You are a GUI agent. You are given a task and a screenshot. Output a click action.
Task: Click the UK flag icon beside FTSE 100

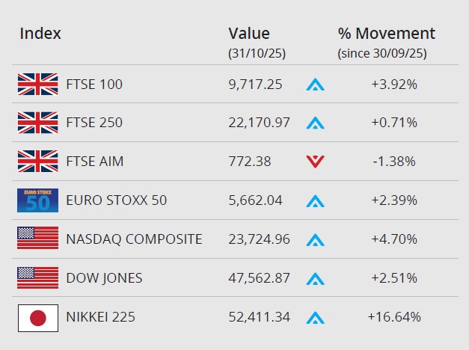pos(37,85)
